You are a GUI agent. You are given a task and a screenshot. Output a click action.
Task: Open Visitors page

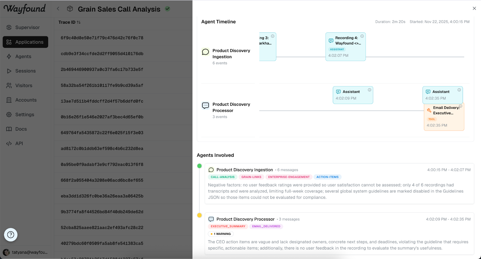(25, 86)
